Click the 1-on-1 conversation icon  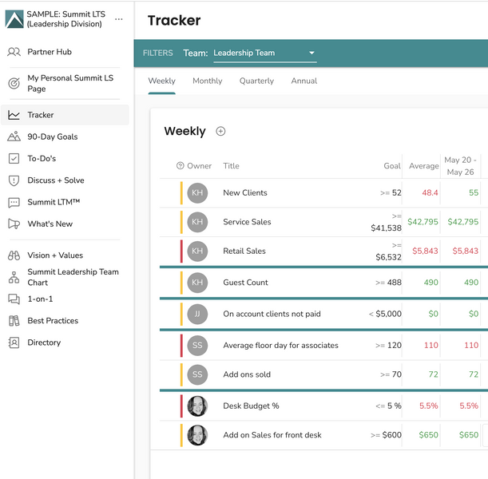pyautogui.click(x=14, y=299)
